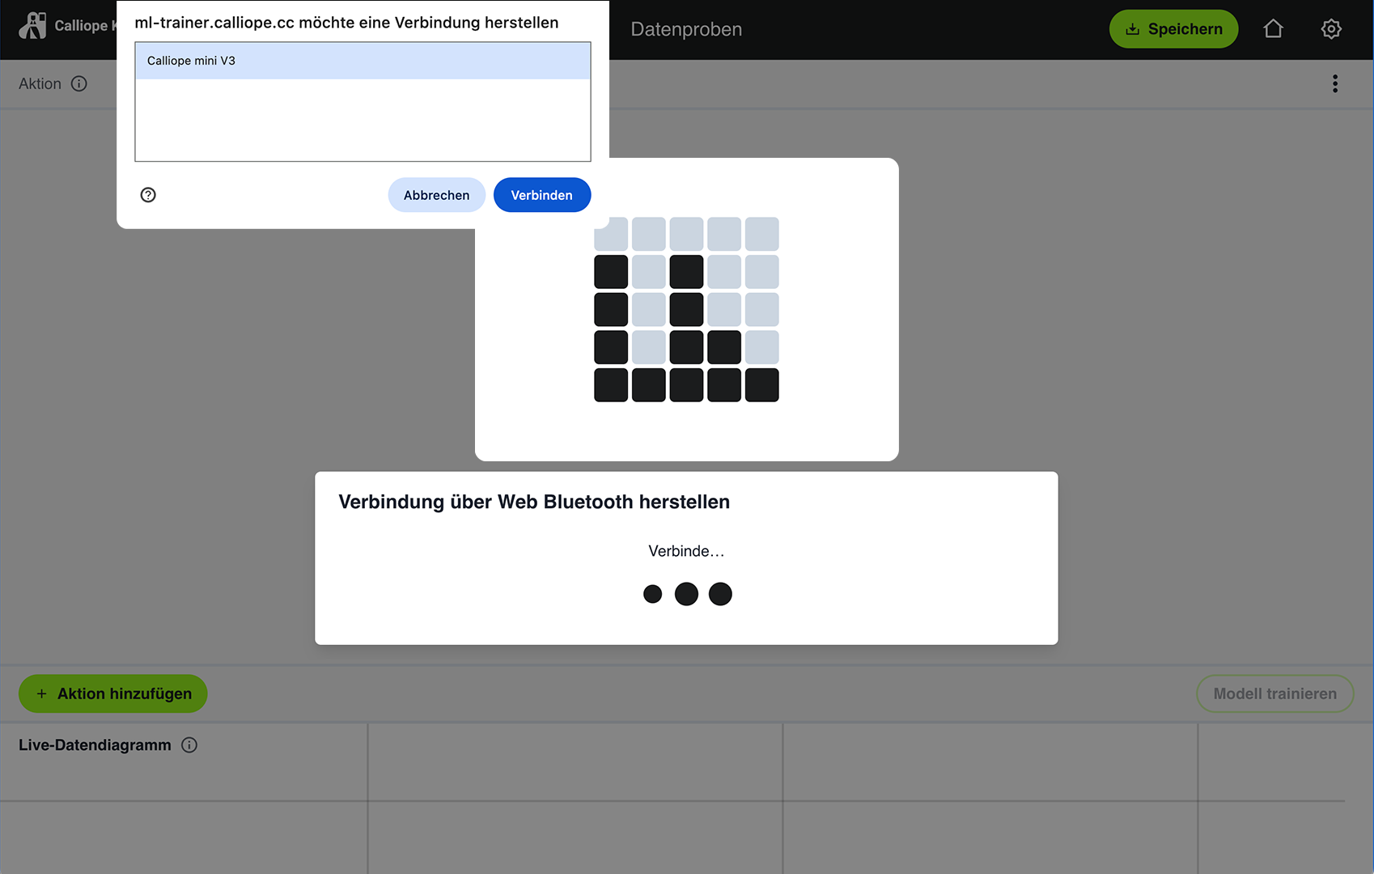Image resolution: width=1374 pixels, height=874 pixels.
Task: Switch to the Datenproben tab
Action: (686, 29)
